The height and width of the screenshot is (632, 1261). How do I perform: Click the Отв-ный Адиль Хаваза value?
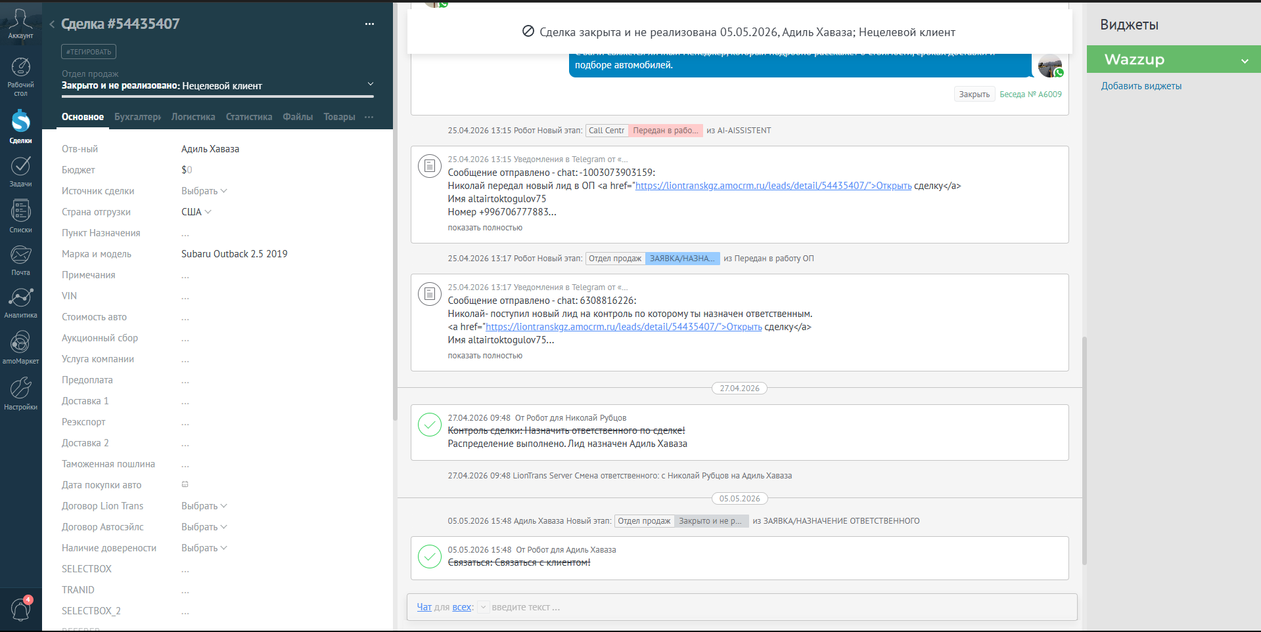pos(210,149)
